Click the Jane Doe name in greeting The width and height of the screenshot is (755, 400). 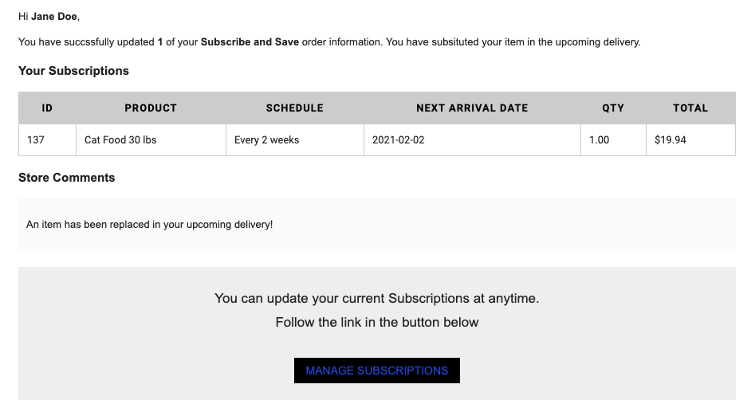[54, 17]
